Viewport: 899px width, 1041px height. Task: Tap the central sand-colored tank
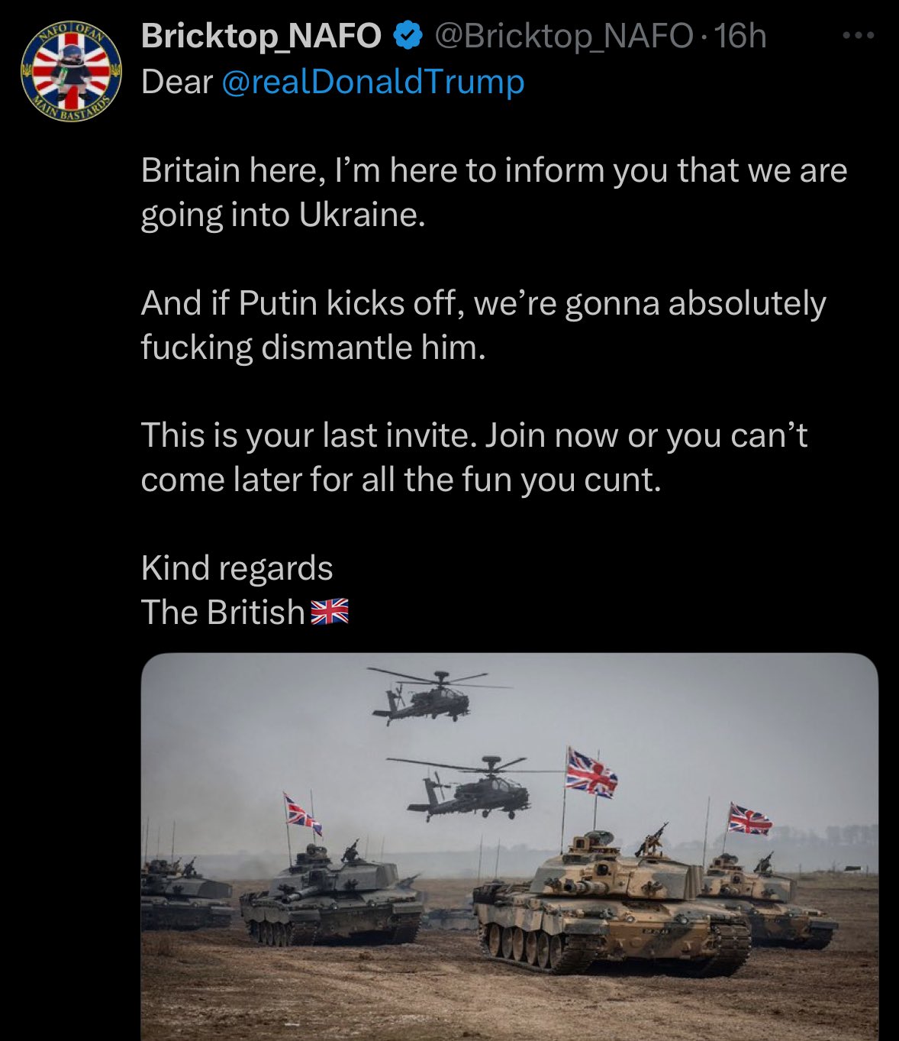611,903
